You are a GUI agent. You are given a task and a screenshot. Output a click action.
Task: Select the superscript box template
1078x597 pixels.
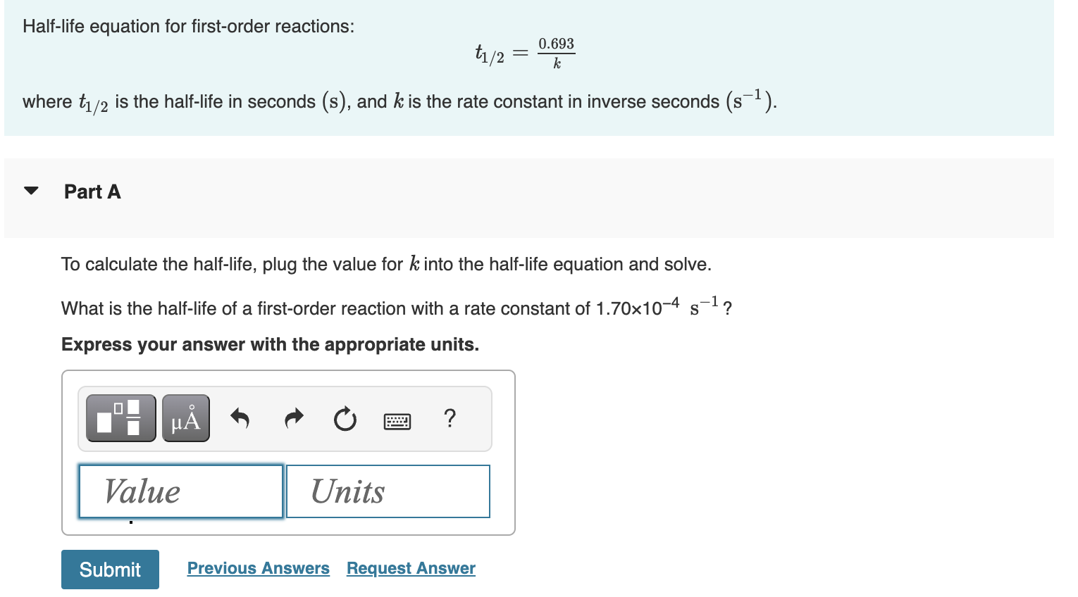pos(120,417)
